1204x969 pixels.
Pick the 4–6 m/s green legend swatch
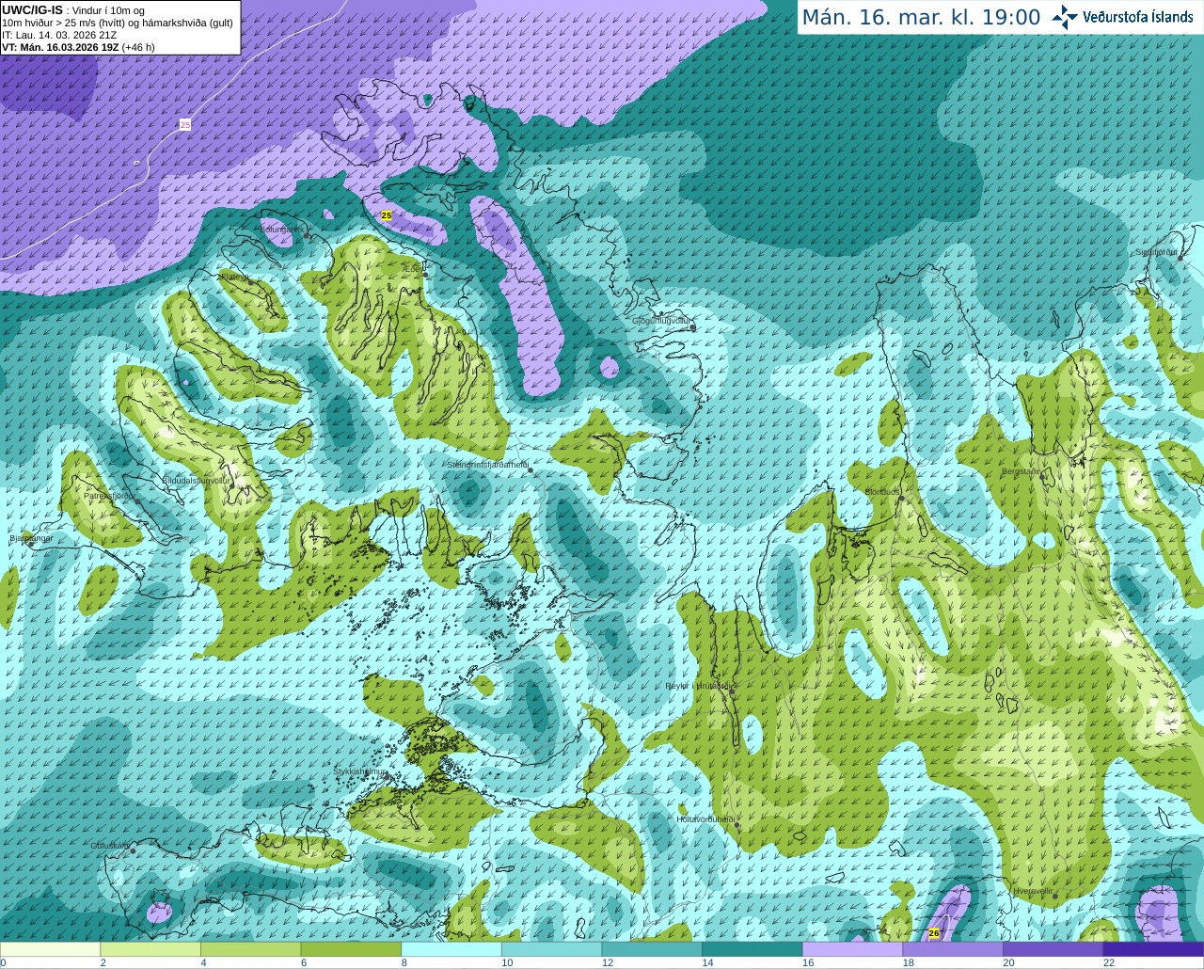[250, 949]
